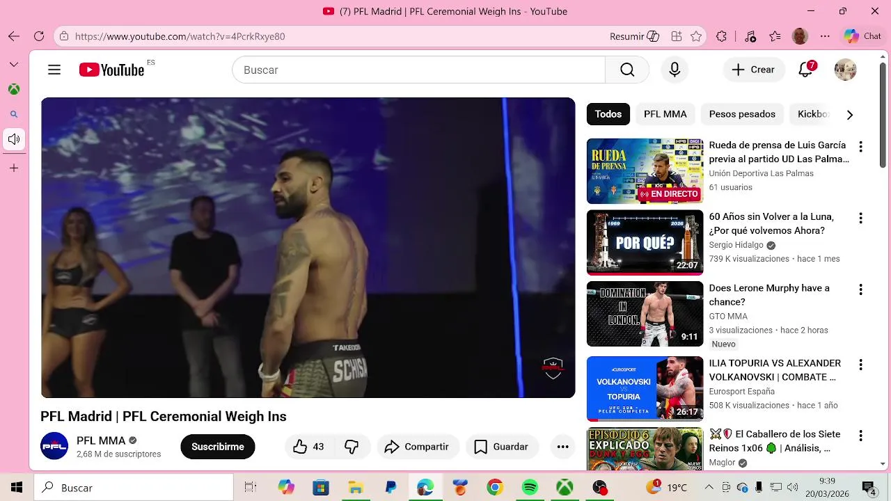
Task: Subscribe via the Suscribirme button
Action: point(218,447)
